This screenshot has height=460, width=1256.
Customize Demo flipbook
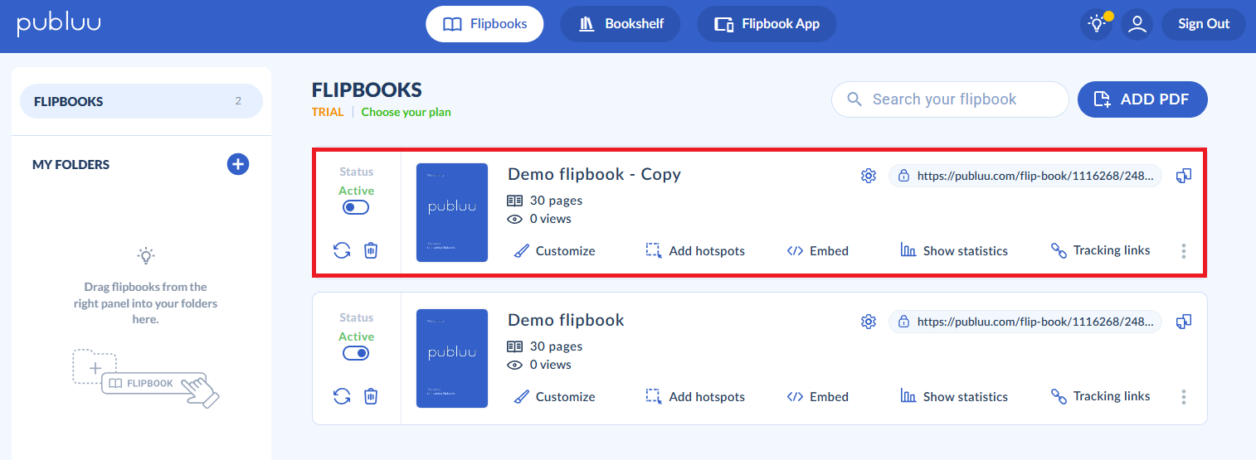pos(554,396)
